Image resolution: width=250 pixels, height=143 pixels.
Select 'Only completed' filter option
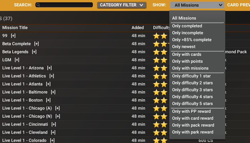click(187, 26)
